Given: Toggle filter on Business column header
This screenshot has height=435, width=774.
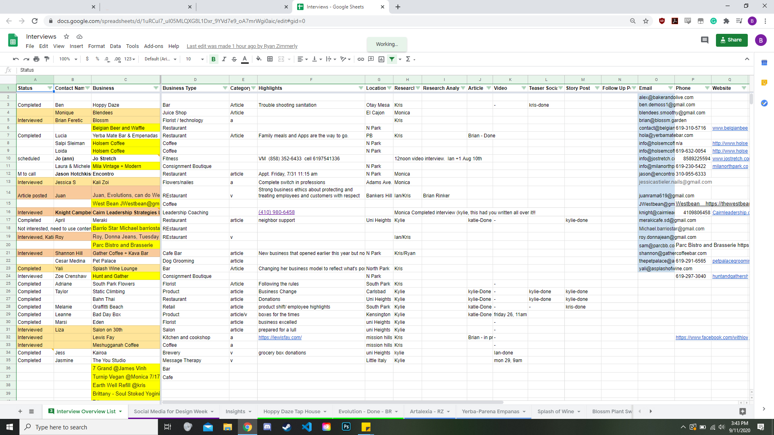Looking at the screenshot, I should (156, 88).
